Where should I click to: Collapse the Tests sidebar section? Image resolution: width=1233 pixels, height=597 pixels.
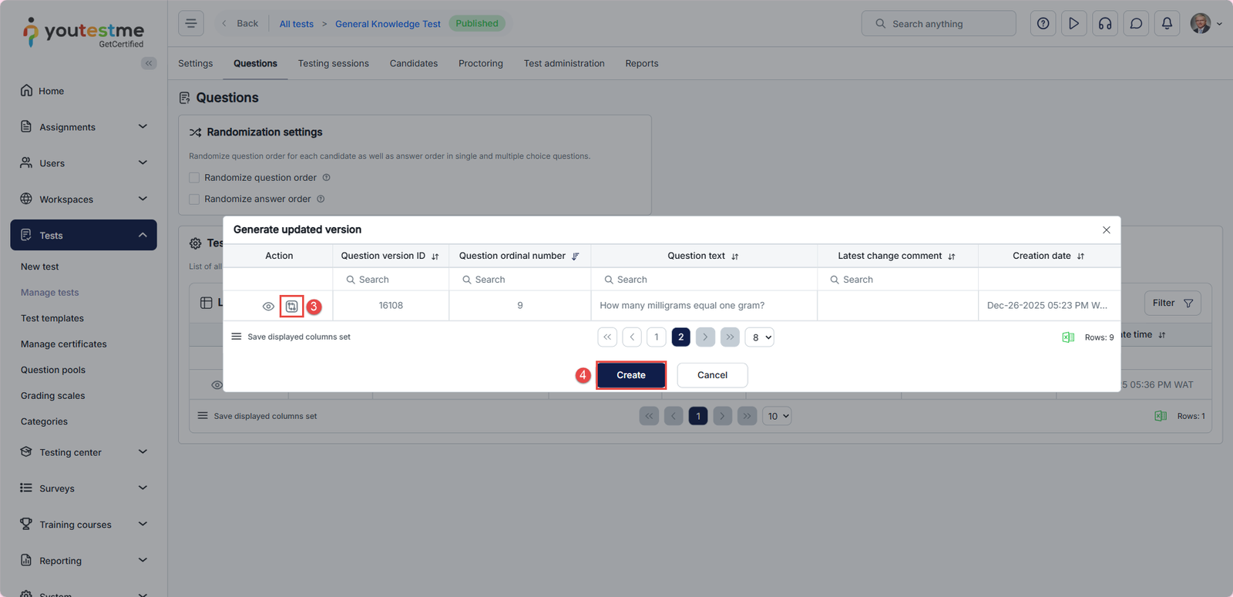(143, 236)
